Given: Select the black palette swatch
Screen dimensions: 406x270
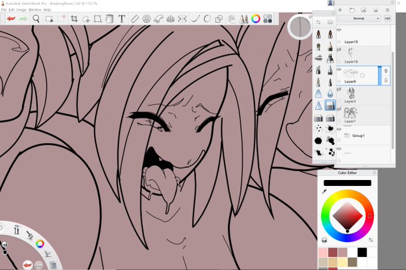Looking at the screenshot, I should [362, 253].
